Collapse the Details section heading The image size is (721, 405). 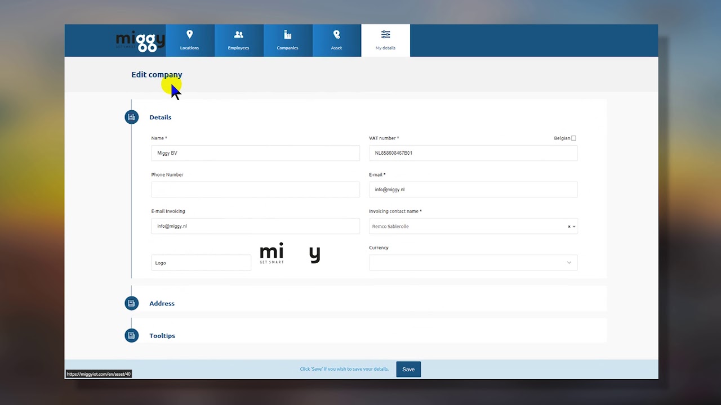pos(161,117)
